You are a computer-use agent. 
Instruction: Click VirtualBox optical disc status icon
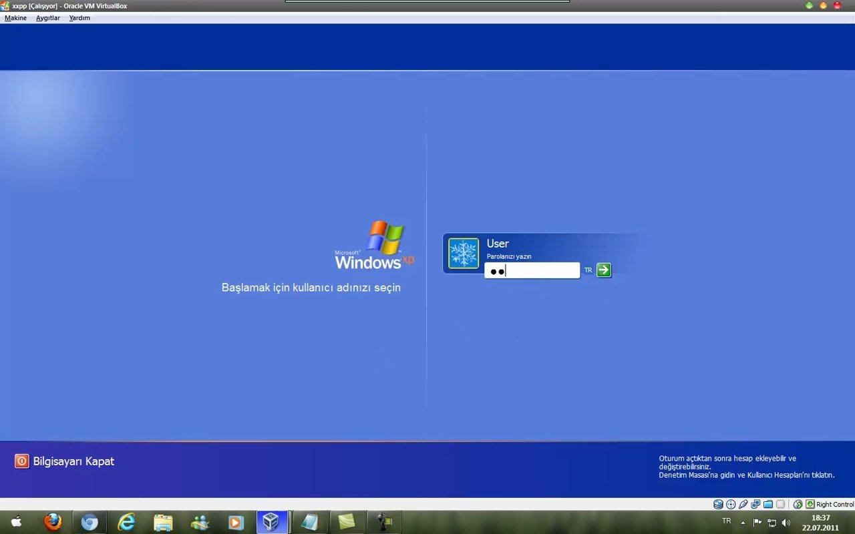tap(731, 504)
